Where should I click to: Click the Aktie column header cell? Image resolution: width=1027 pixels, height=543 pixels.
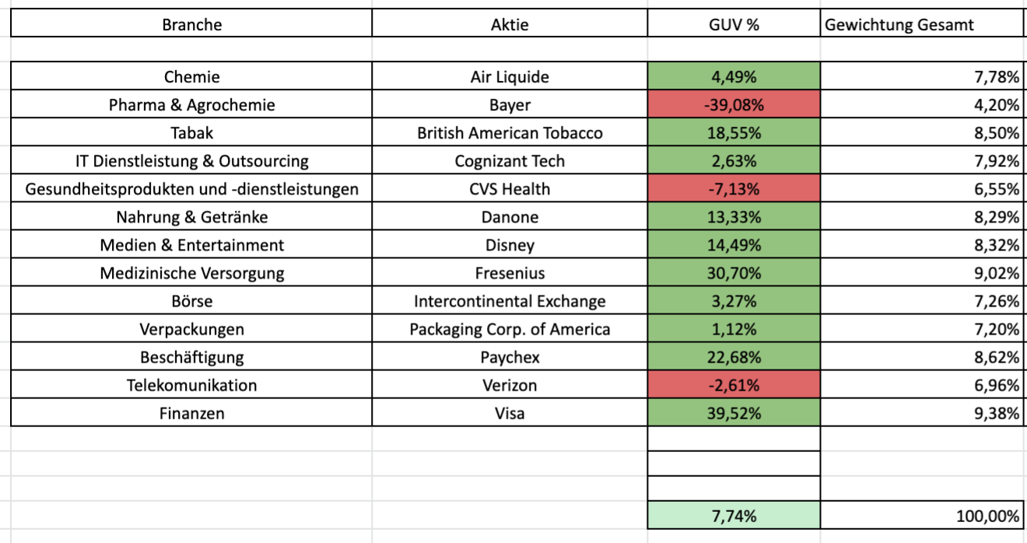point(510,24)
